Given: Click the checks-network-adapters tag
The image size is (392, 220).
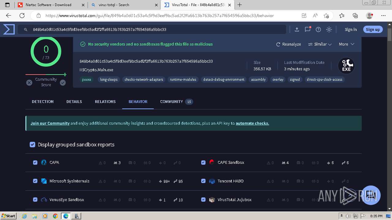Looking at the screenshot, I should [144, 79].
